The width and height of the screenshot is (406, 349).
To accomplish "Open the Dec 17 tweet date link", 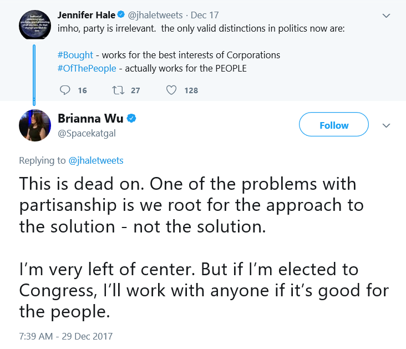I will [205, 15].
